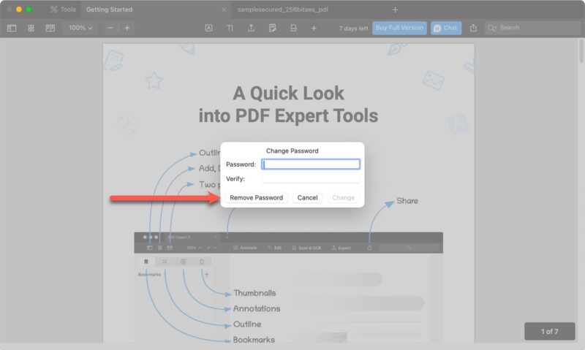Open the Chat assistant button

(446, 28)
